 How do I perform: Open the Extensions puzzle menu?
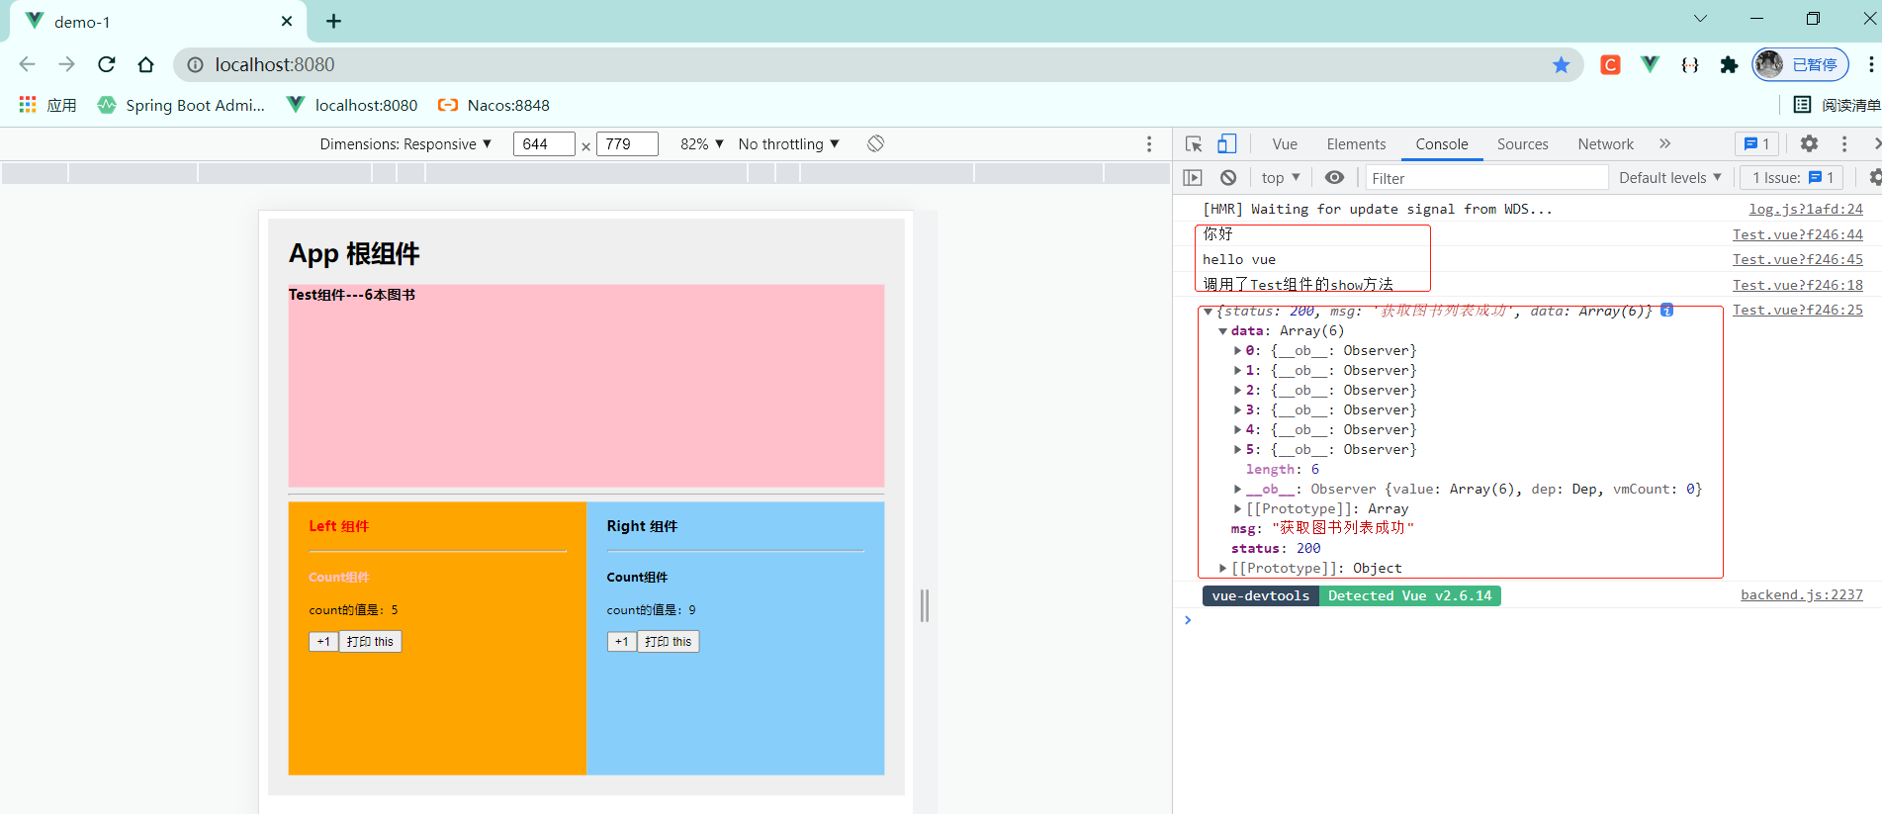(1729, 64)
